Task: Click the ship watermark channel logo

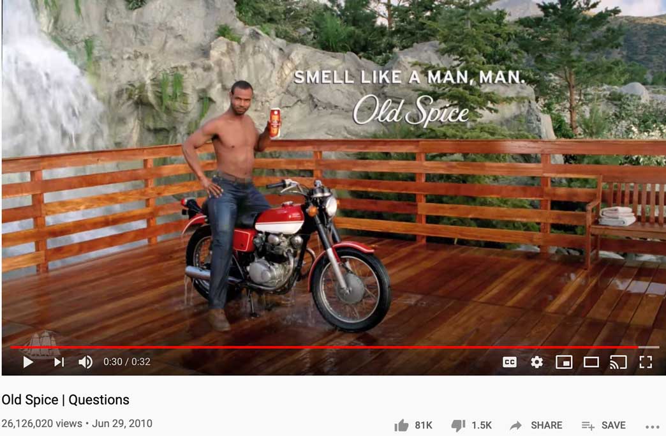Action: click(41, 345)
